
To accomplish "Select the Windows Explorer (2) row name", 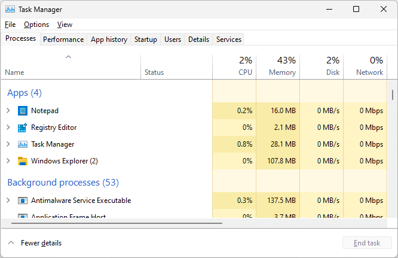I will [65, 161].
